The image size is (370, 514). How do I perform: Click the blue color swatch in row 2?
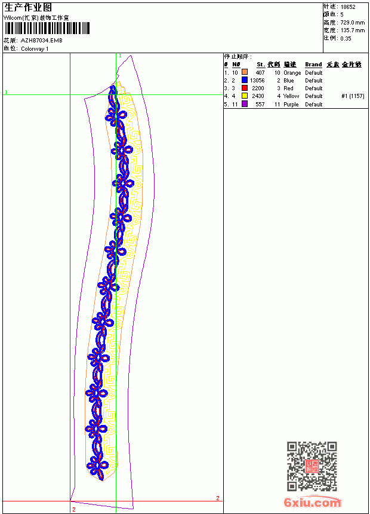(x=244, y=80)
